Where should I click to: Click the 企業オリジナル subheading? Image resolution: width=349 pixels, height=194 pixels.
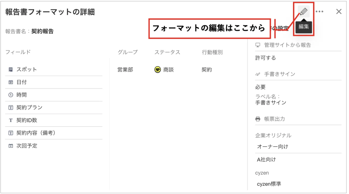273,135
